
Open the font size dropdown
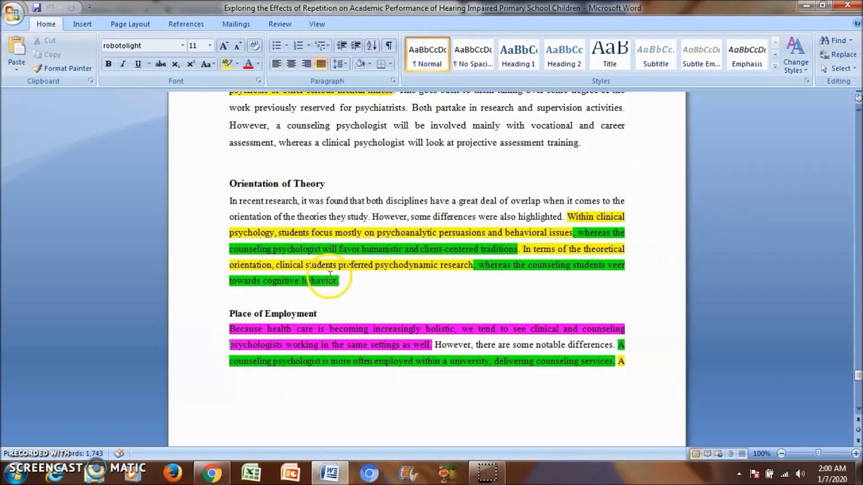click(209, 46)
